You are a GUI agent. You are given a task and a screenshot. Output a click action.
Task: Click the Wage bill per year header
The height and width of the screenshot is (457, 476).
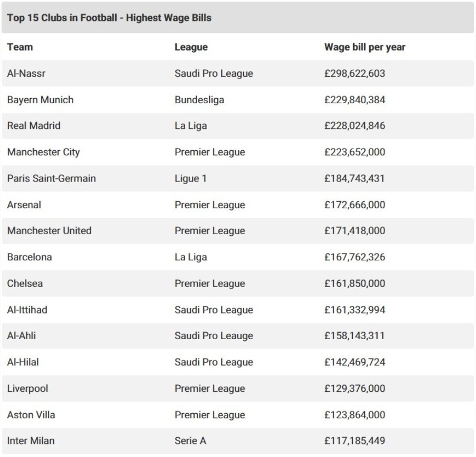[364, 47]
